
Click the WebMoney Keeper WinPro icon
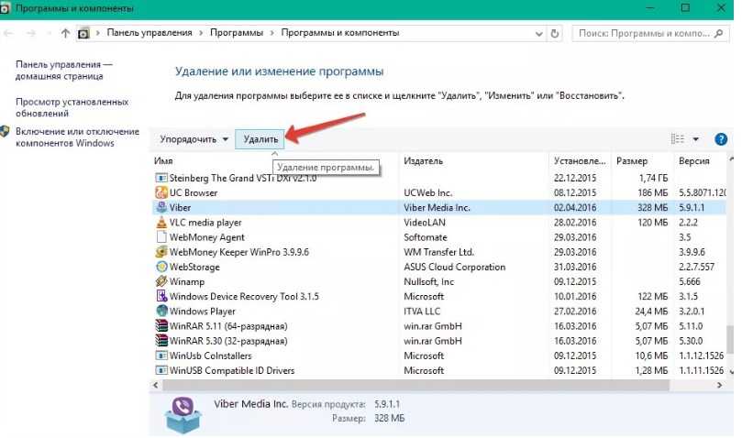161,252
